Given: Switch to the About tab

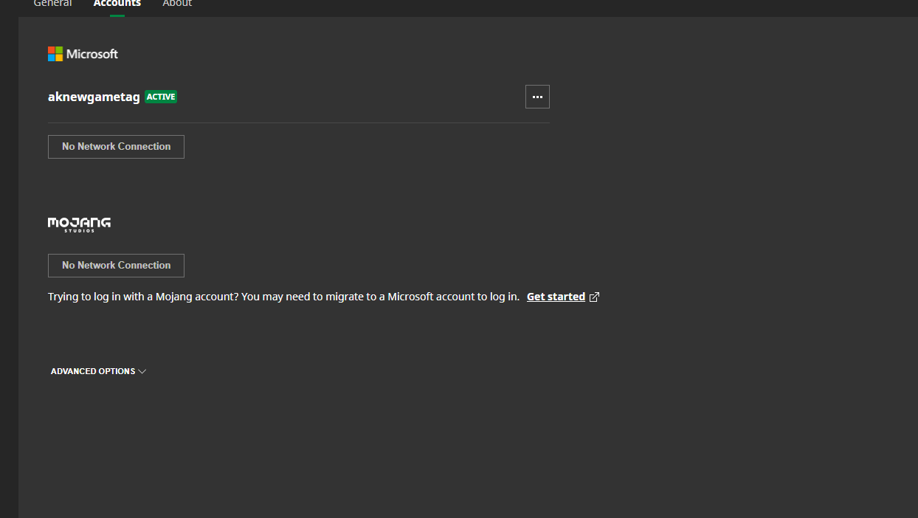Looking at the screenshot, I should [x=177, y=4].
